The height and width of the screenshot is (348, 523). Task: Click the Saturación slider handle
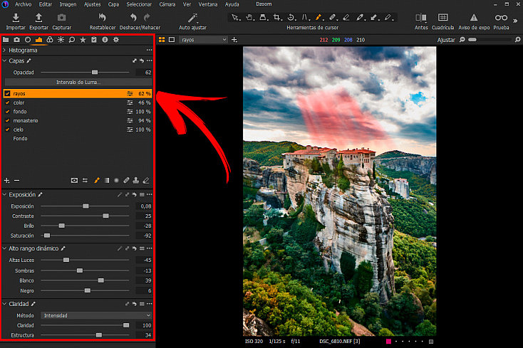(x=47, y=236)
